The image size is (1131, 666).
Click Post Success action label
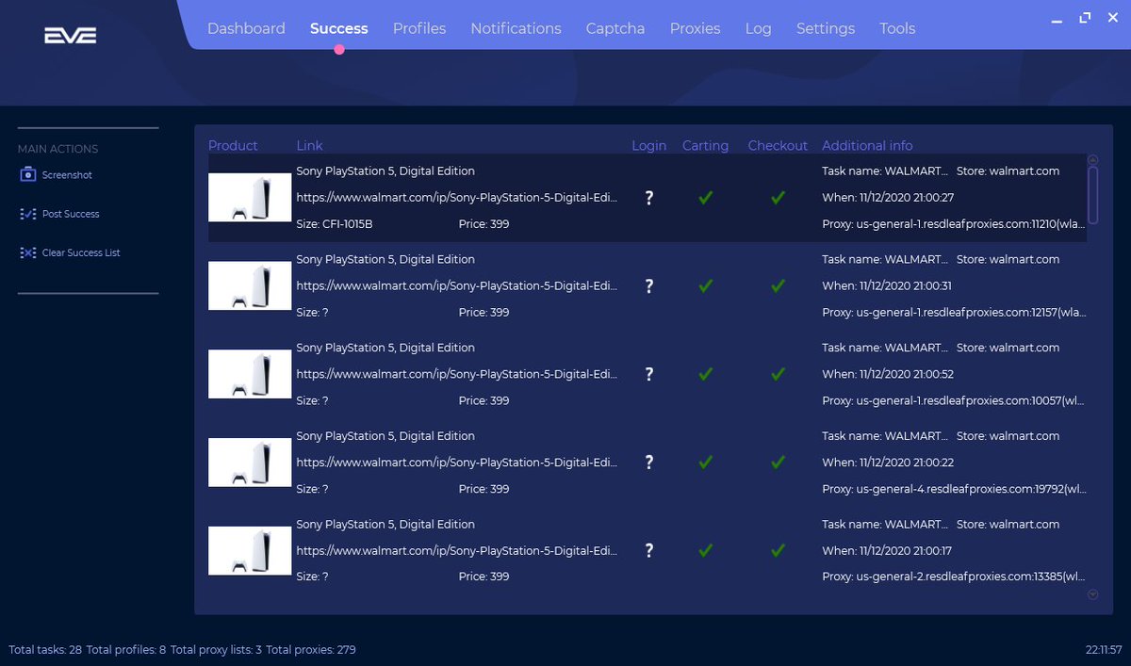tap(71, 214)
